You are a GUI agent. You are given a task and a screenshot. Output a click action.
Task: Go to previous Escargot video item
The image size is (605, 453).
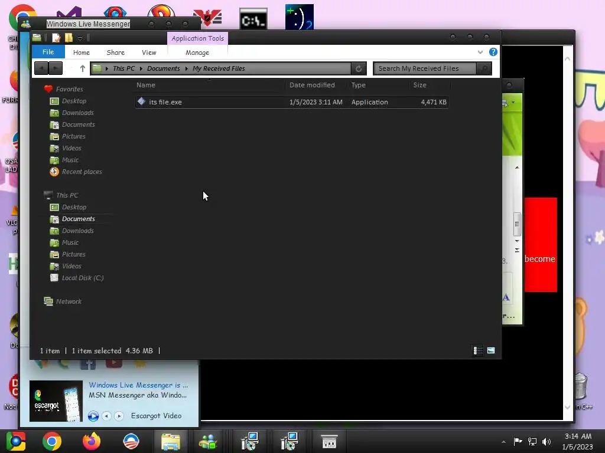coord(107,416)
